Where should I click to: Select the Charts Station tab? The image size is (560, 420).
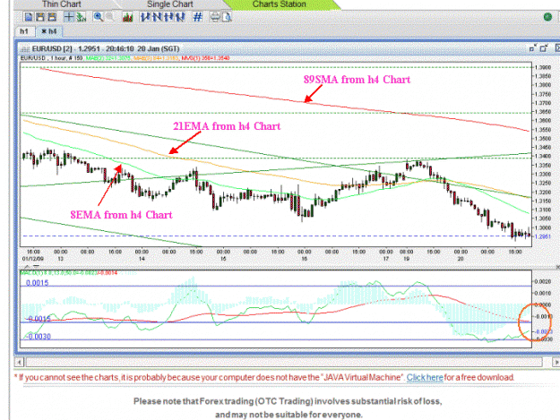[x=279, y=4]
